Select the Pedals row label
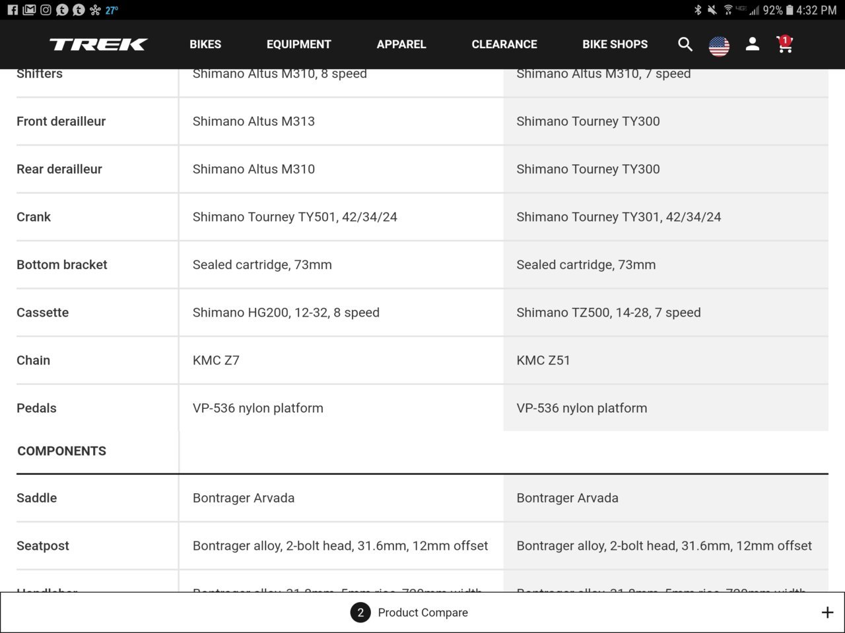Viewport: 845px width, 633px height. [37, 408]
